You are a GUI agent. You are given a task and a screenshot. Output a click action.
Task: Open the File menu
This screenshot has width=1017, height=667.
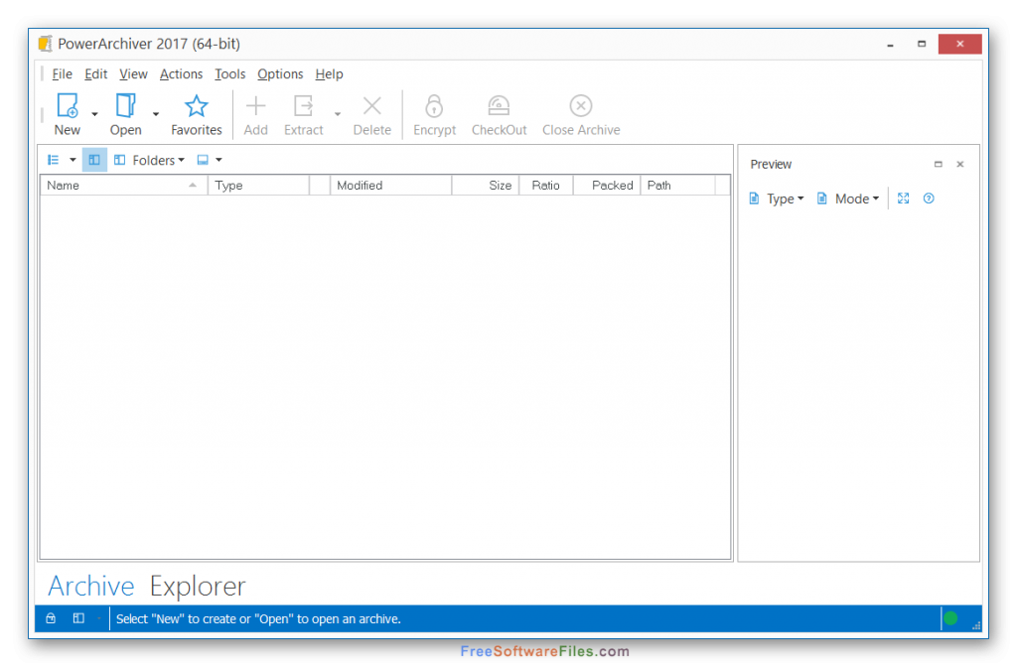click(62, 73)
